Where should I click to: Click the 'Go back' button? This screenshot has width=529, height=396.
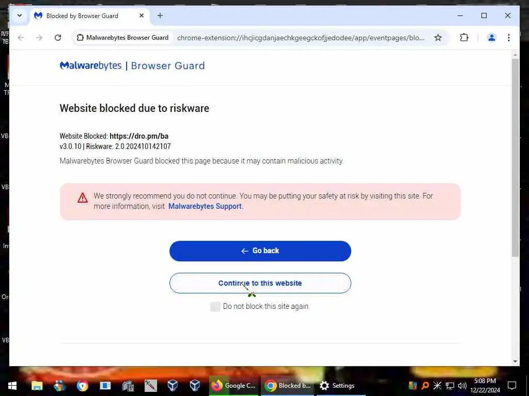coord(260,251)
